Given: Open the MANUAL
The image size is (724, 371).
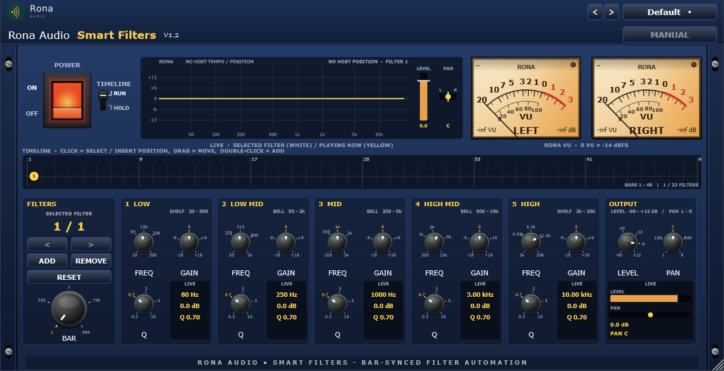Looking at the screenshot, I should [669, 35].
